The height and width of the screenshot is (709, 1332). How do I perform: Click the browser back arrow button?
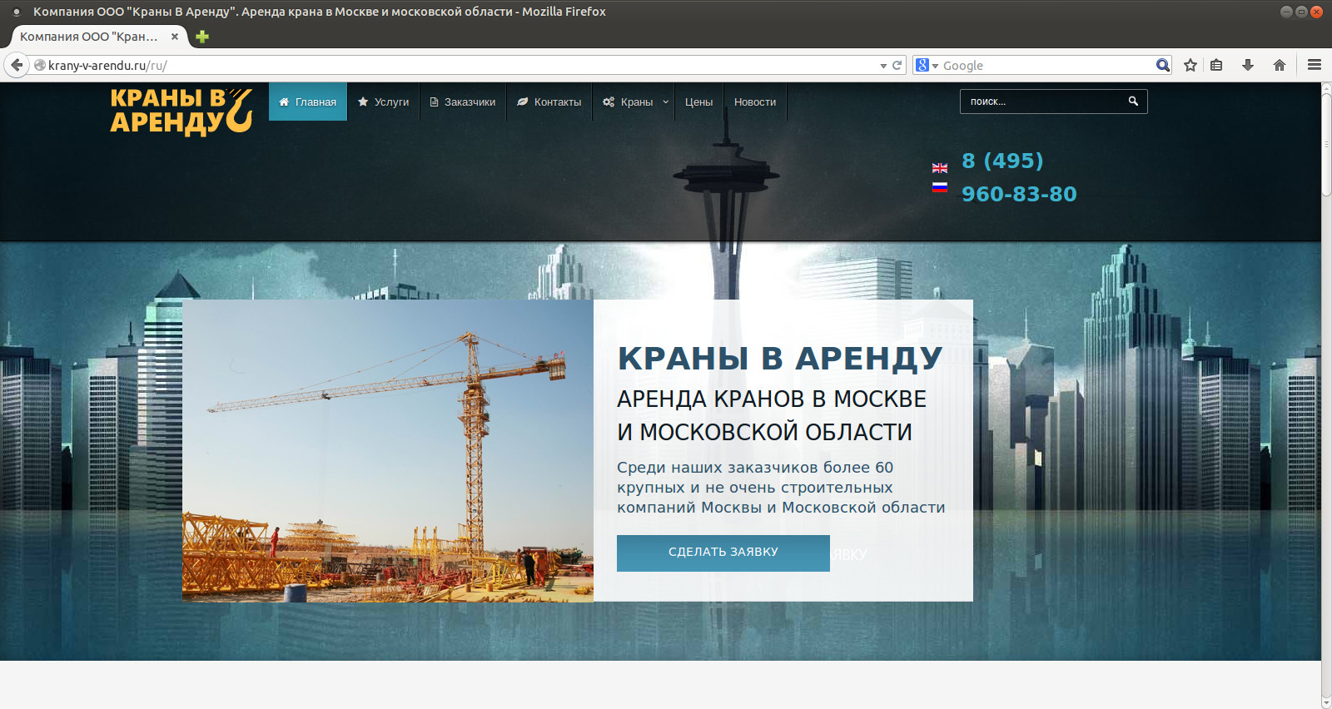17,65
